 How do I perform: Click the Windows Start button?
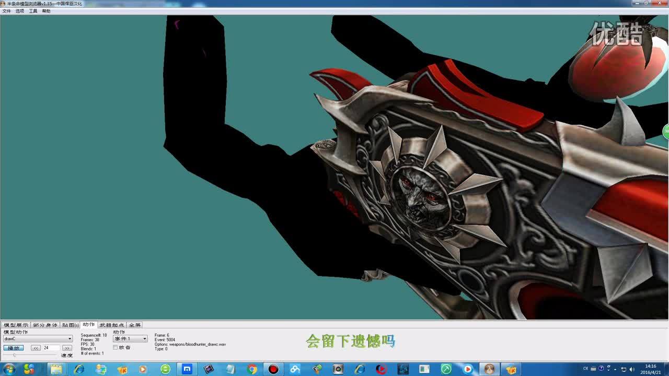tap(9, 369)
